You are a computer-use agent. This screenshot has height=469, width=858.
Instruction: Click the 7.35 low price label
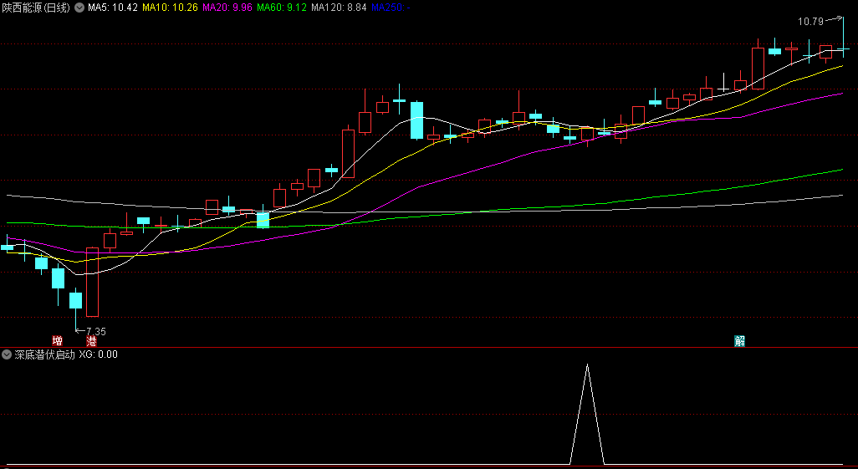point(96,332)
